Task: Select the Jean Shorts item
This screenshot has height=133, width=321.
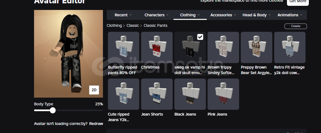Action: point(157,94)
